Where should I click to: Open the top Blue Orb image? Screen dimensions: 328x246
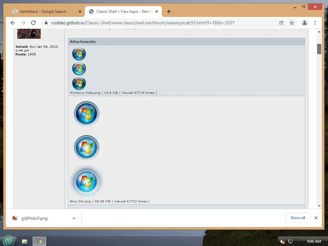[86, 114]
